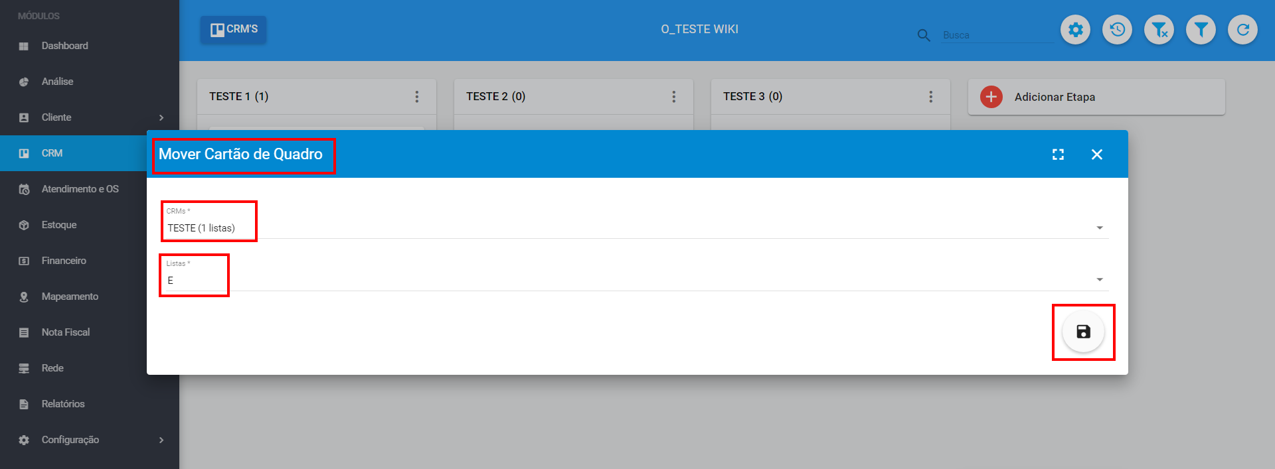Image resolution: width=1275 pixels, height=469 pixels.
Task: Open the Financeiro module
Action: 64,261
